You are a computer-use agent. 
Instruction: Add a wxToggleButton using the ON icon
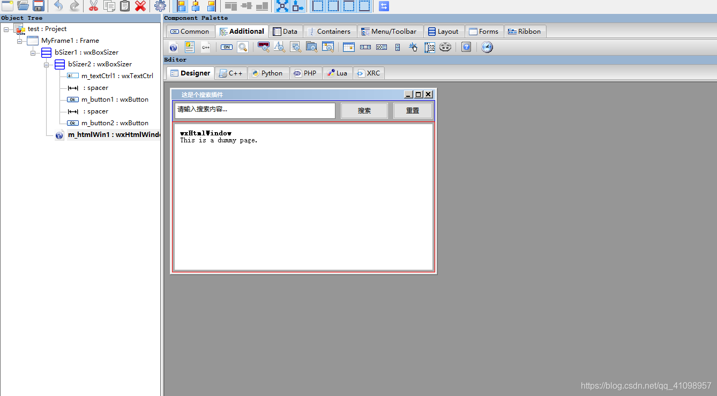pyautogui.click(x=226, y=47)
